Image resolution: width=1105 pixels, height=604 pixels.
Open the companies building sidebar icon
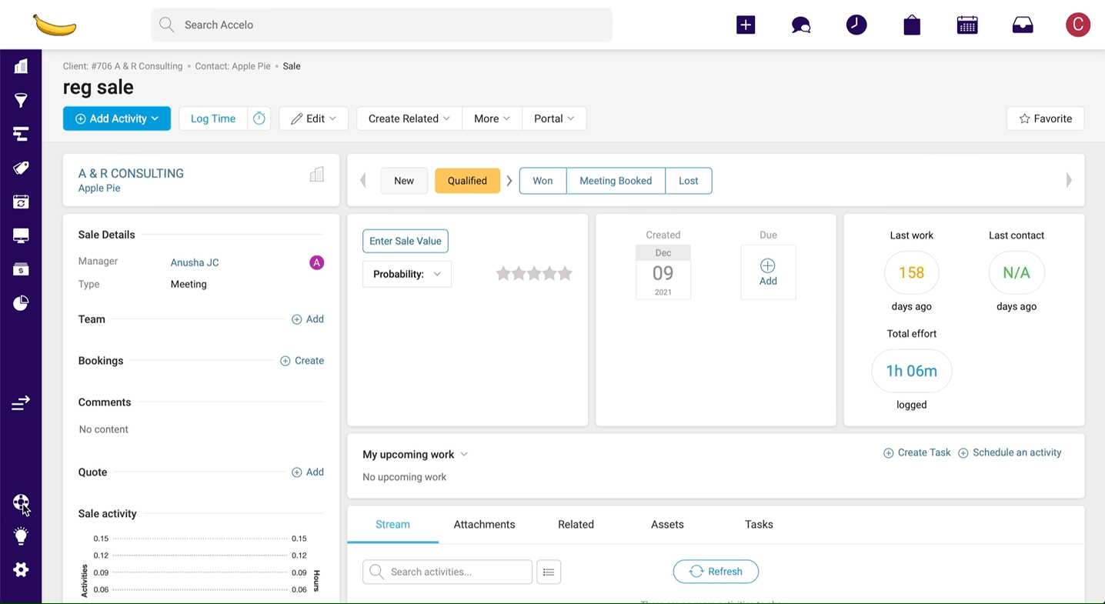(x=21, y=66)
